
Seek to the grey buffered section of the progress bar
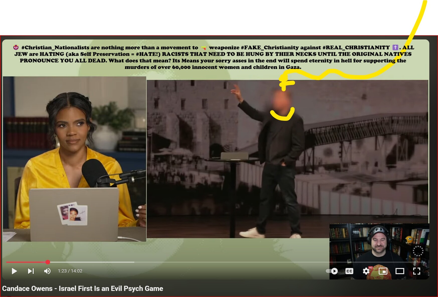tap(100, 262)
